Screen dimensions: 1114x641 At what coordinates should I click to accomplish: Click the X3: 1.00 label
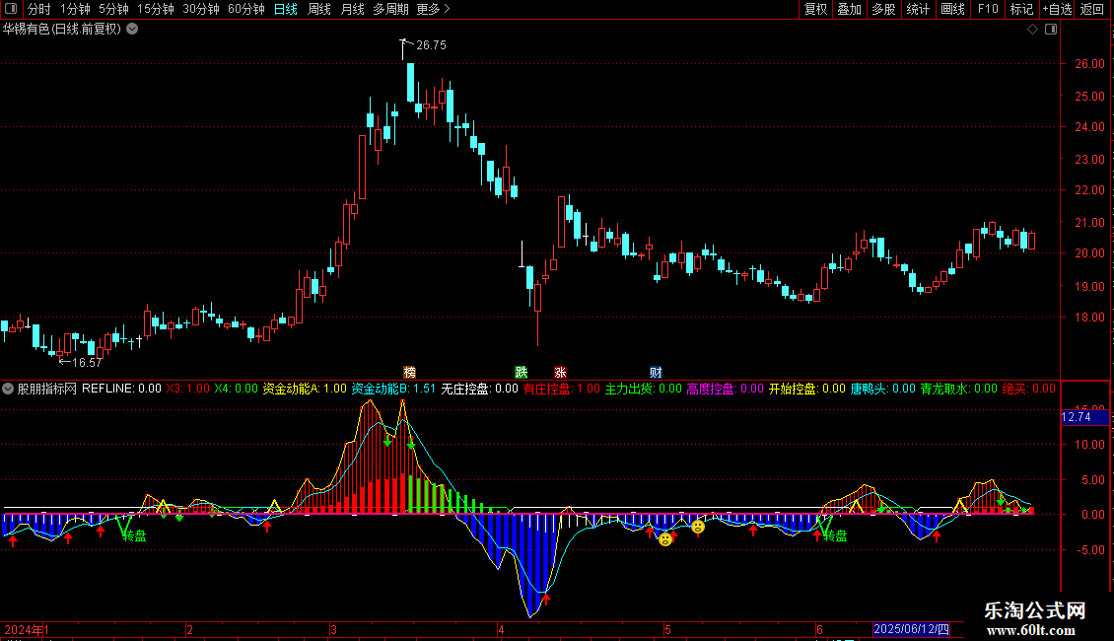(188, 389)
